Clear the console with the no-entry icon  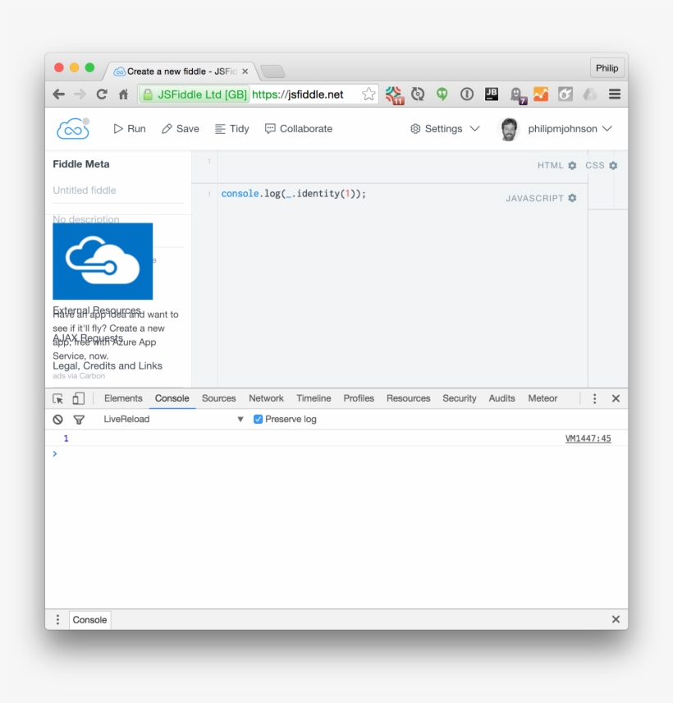point(57,419)
